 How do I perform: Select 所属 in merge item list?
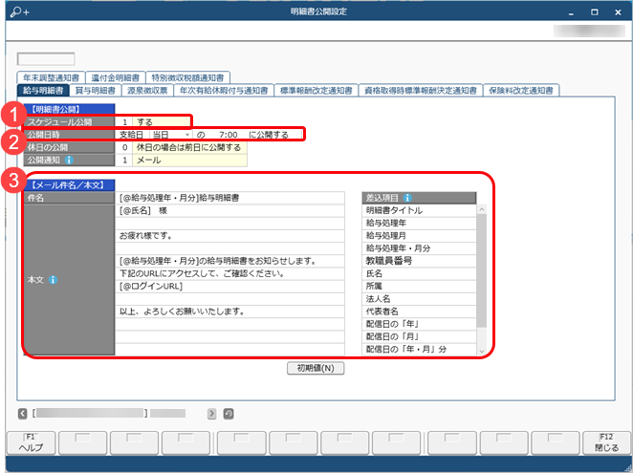(x=419, y=286)
